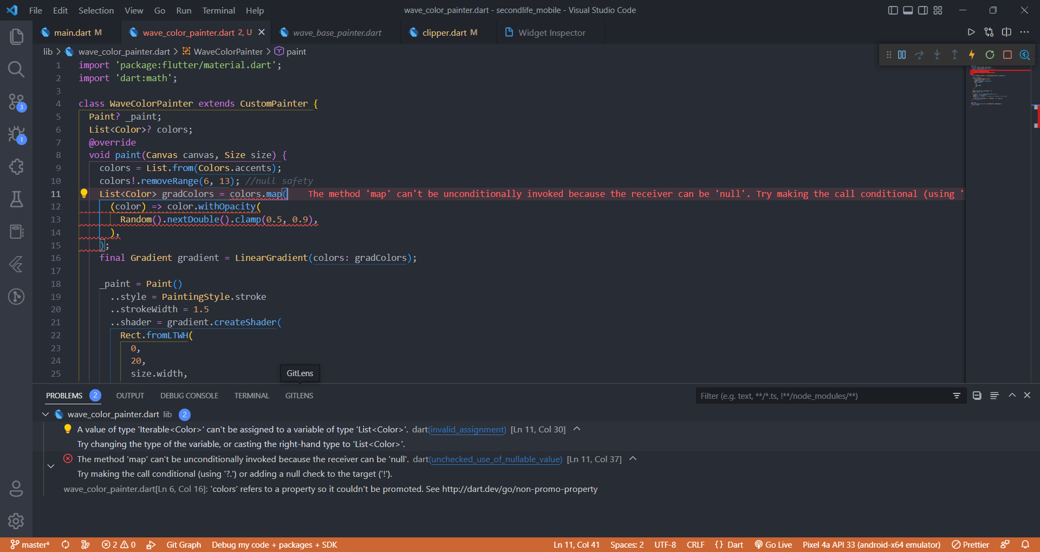Change the CRLF end of line sequence
The height and width of the screenshot is (552, 1040).
point(695,545)
